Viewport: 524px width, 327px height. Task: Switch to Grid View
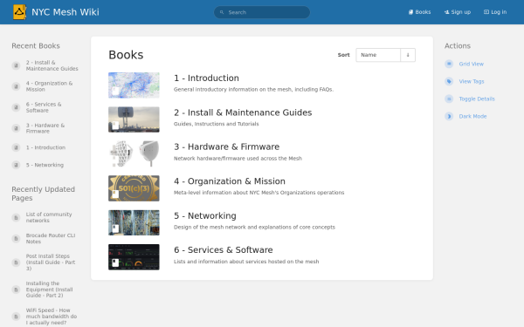pyautogui.click(x=472, y=64)
